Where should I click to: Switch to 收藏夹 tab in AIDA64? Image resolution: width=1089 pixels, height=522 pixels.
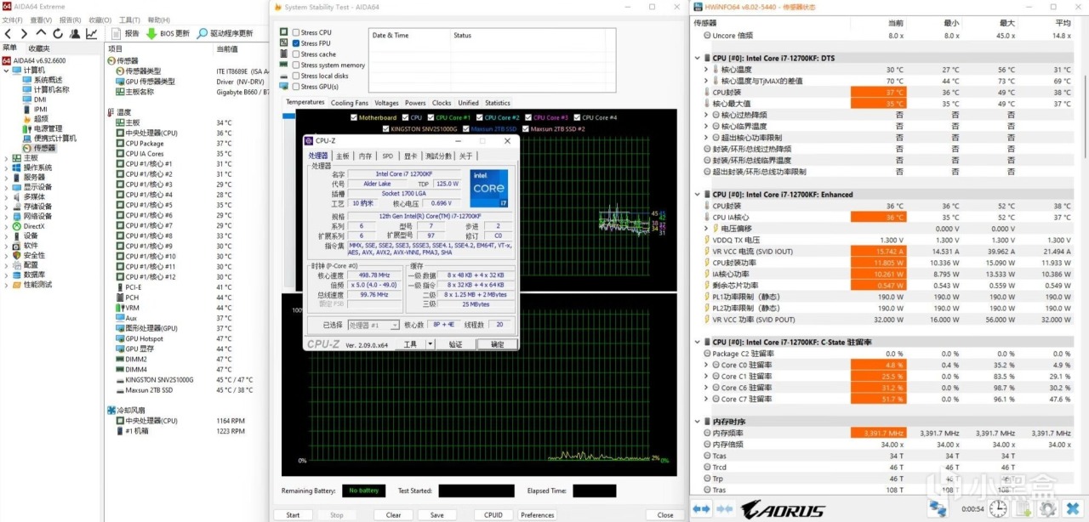click(x=39, y=48)
